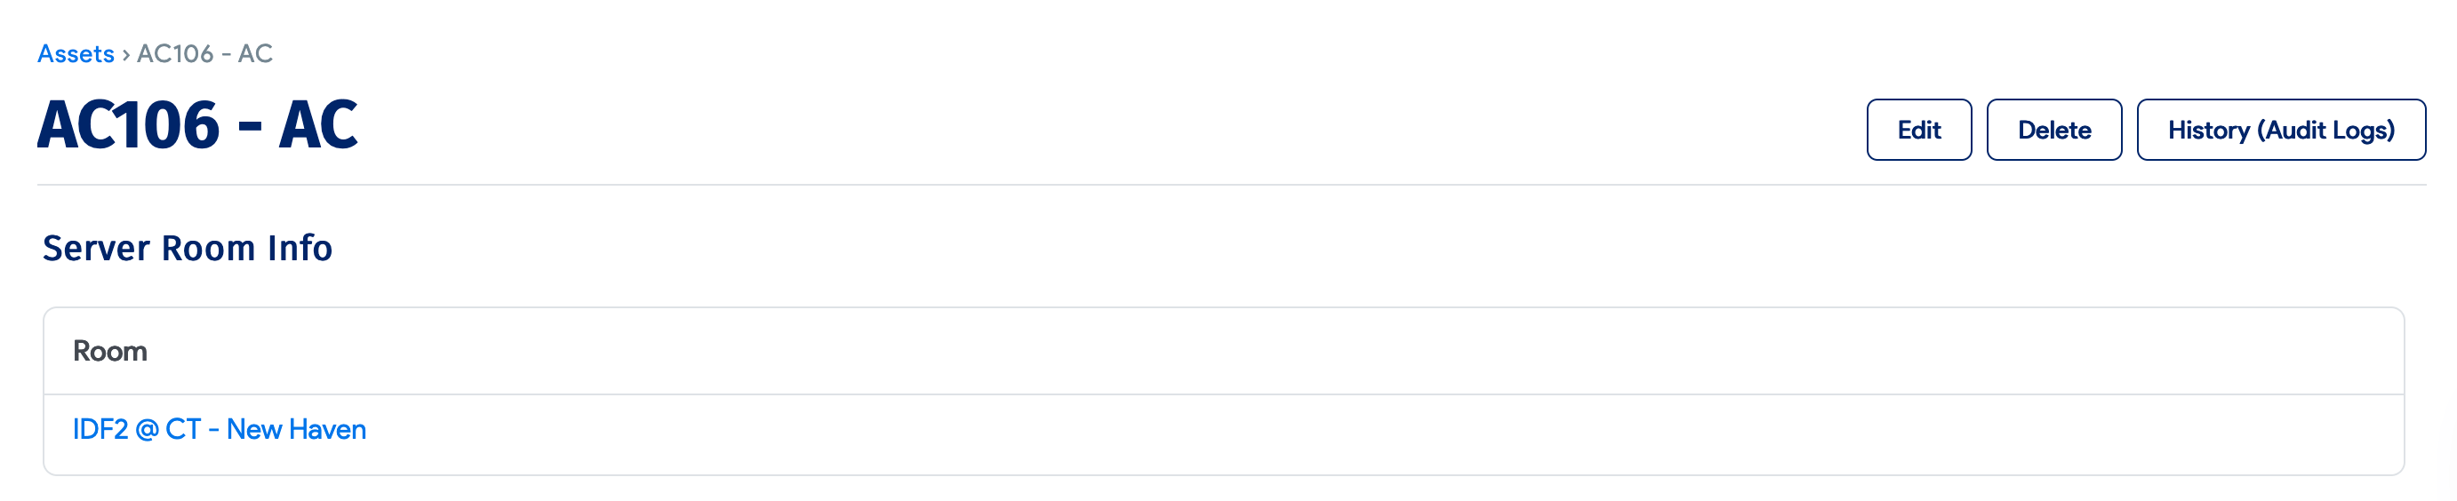Click the table row containing IDF2 room

[1223, 434]
